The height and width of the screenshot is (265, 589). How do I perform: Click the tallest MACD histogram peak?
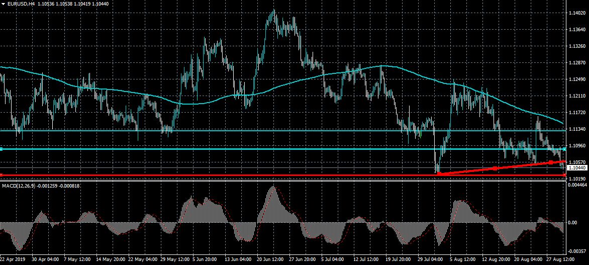click(x=272, y=188)
